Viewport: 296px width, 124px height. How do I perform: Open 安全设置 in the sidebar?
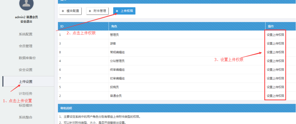[x=26, y=70]
